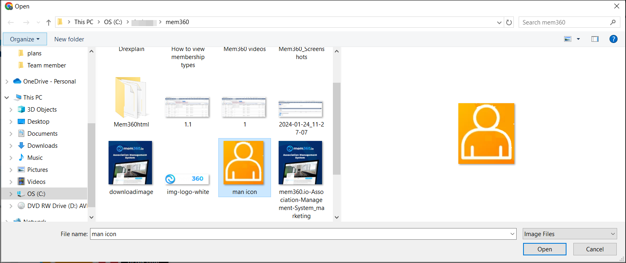Viewport: 626px width, 263px height.
Task: Select Music in the navigation pane
Action: (35, 158)
